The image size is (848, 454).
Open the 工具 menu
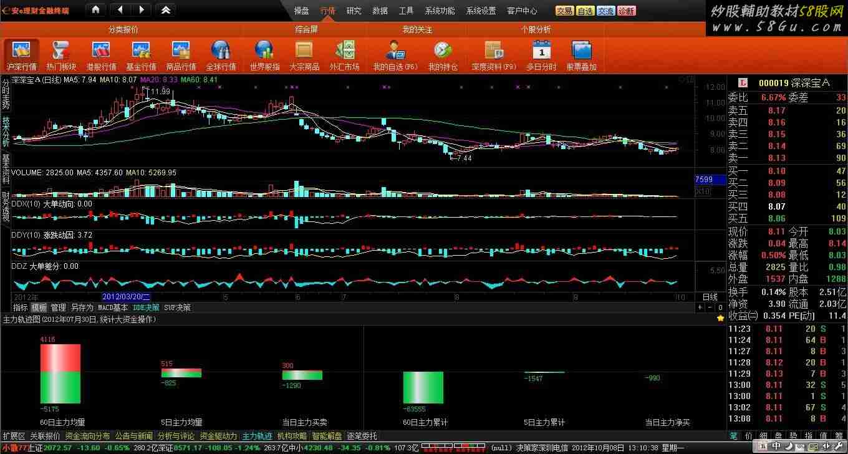(407, 11)
